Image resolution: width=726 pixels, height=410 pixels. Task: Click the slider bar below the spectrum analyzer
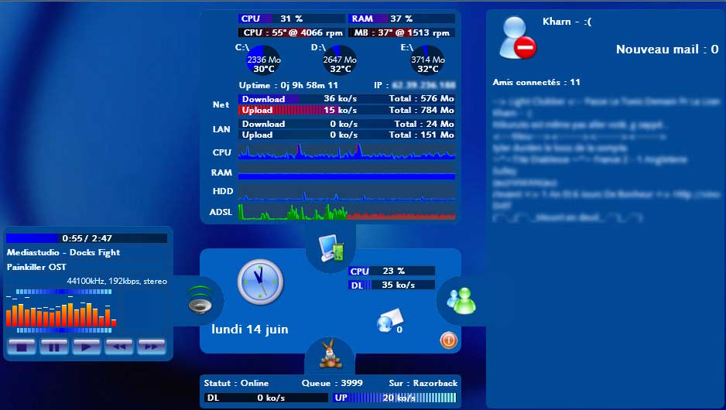pyautogui.click(x=64, y=330)
